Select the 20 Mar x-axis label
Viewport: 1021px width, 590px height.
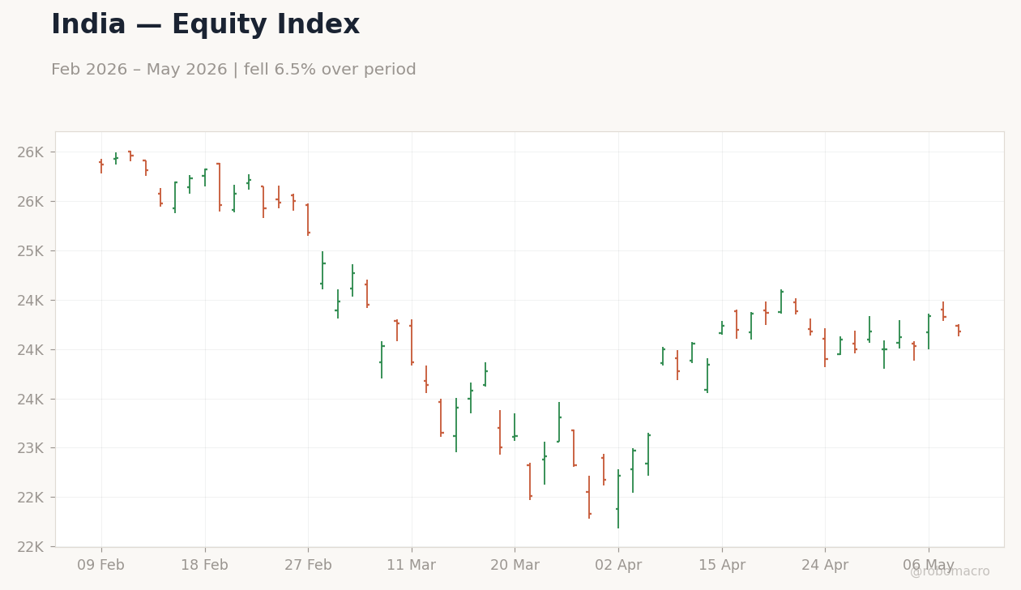point(515,566)
